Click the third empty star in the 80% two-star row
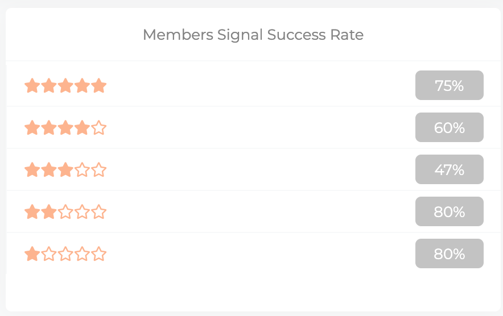 tap(65, 211)
